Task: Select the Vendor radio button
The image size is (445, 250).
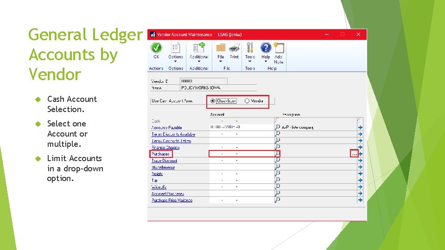Action: [x=247, y=101]
